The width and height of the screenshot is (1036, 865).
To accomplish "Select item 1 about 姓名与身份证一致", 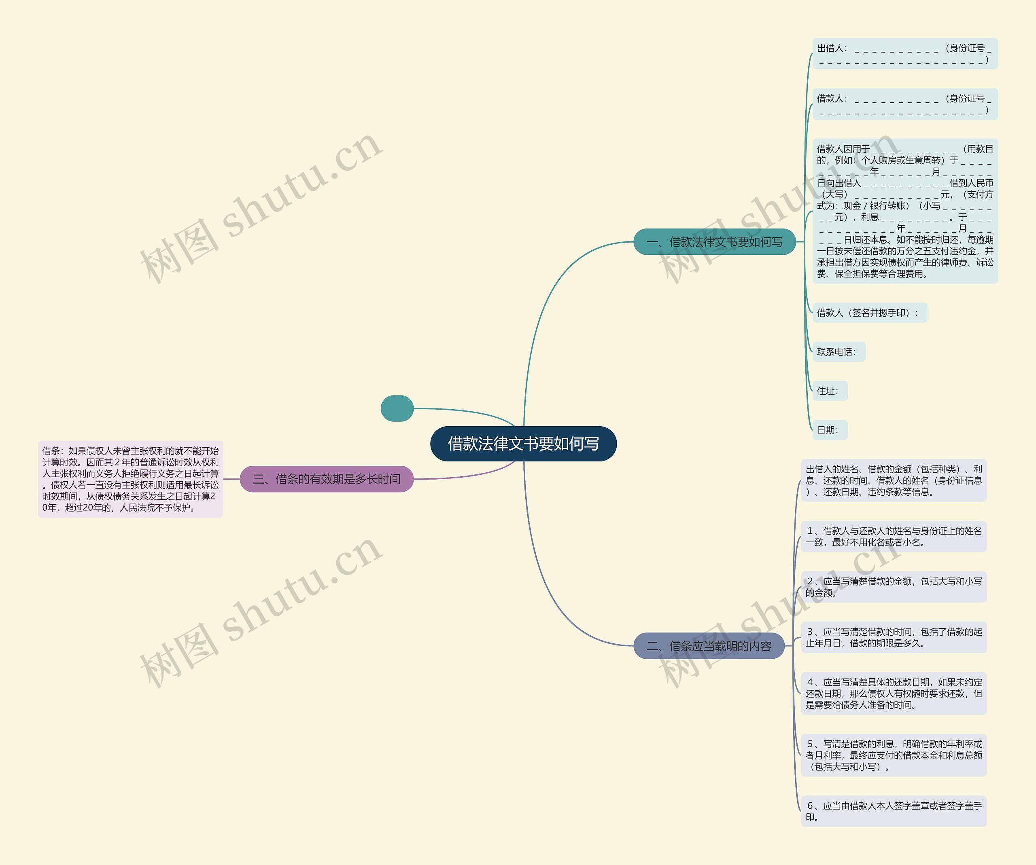I will click(894, 536).
